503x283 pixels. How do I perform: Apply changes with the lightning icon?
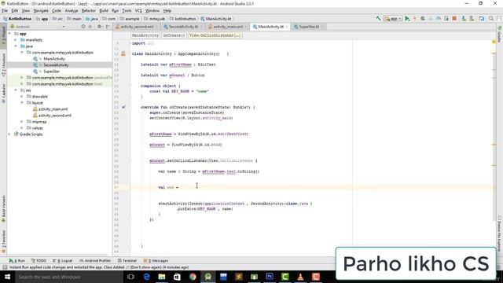click(x=414, y=19)
